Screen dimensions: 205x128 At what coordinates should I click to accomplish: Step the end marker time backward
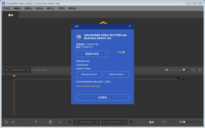(104, 122)
